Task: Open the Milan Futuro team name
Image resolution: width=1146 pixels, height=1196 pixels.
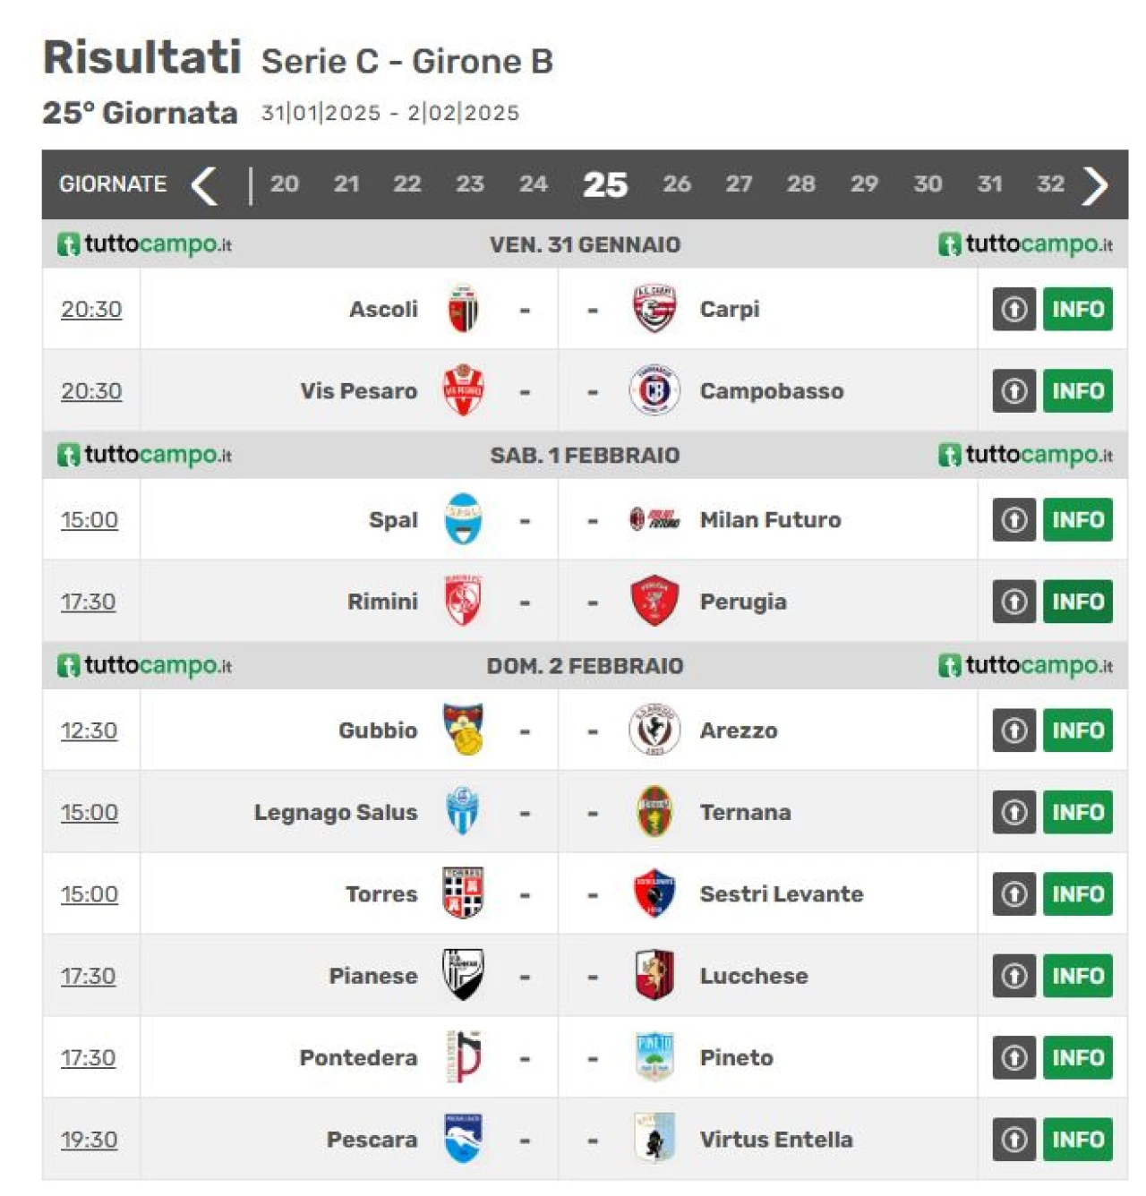Action: (770, 519)
